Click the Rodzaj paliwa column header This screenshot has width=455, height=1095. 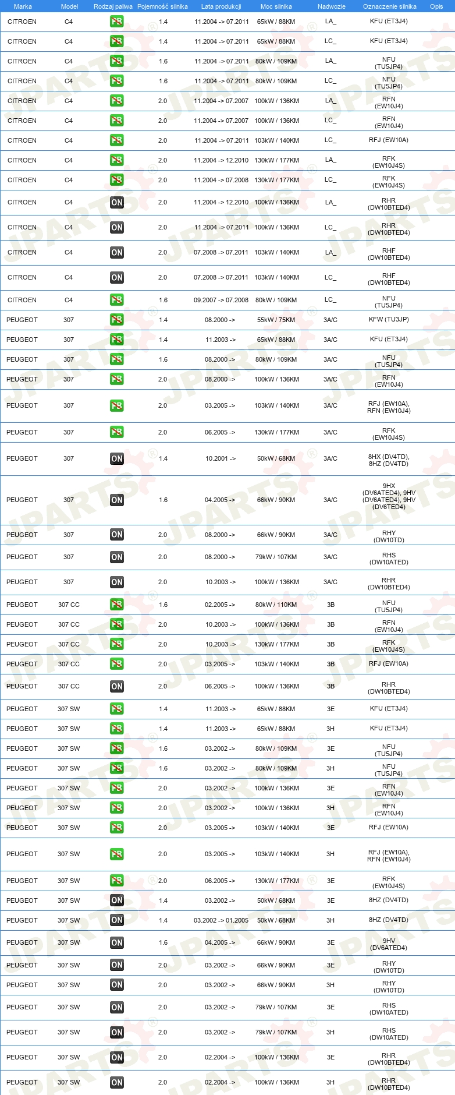coord(113,6)
